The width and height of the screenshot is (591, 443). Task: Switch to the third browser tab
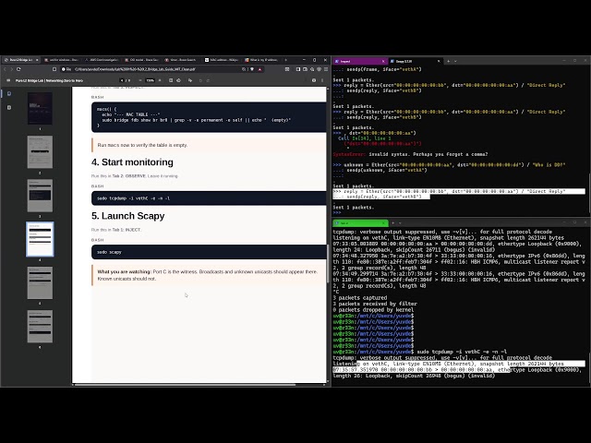[x=101, y=60]
